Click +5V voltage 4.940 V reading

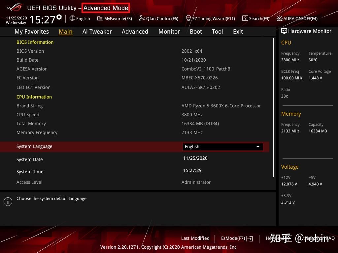coord(315,184)
